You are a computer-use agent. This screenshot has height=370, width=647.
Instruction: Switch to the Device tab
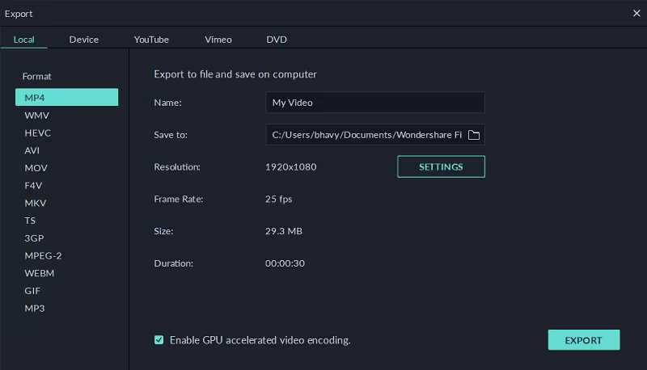pos(84,40)
